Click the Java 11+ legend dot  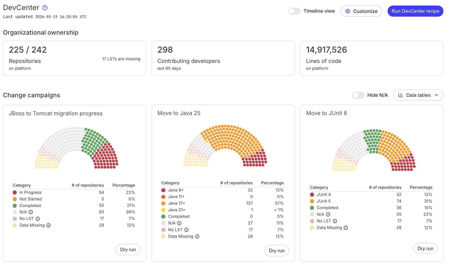pos(163,197)
